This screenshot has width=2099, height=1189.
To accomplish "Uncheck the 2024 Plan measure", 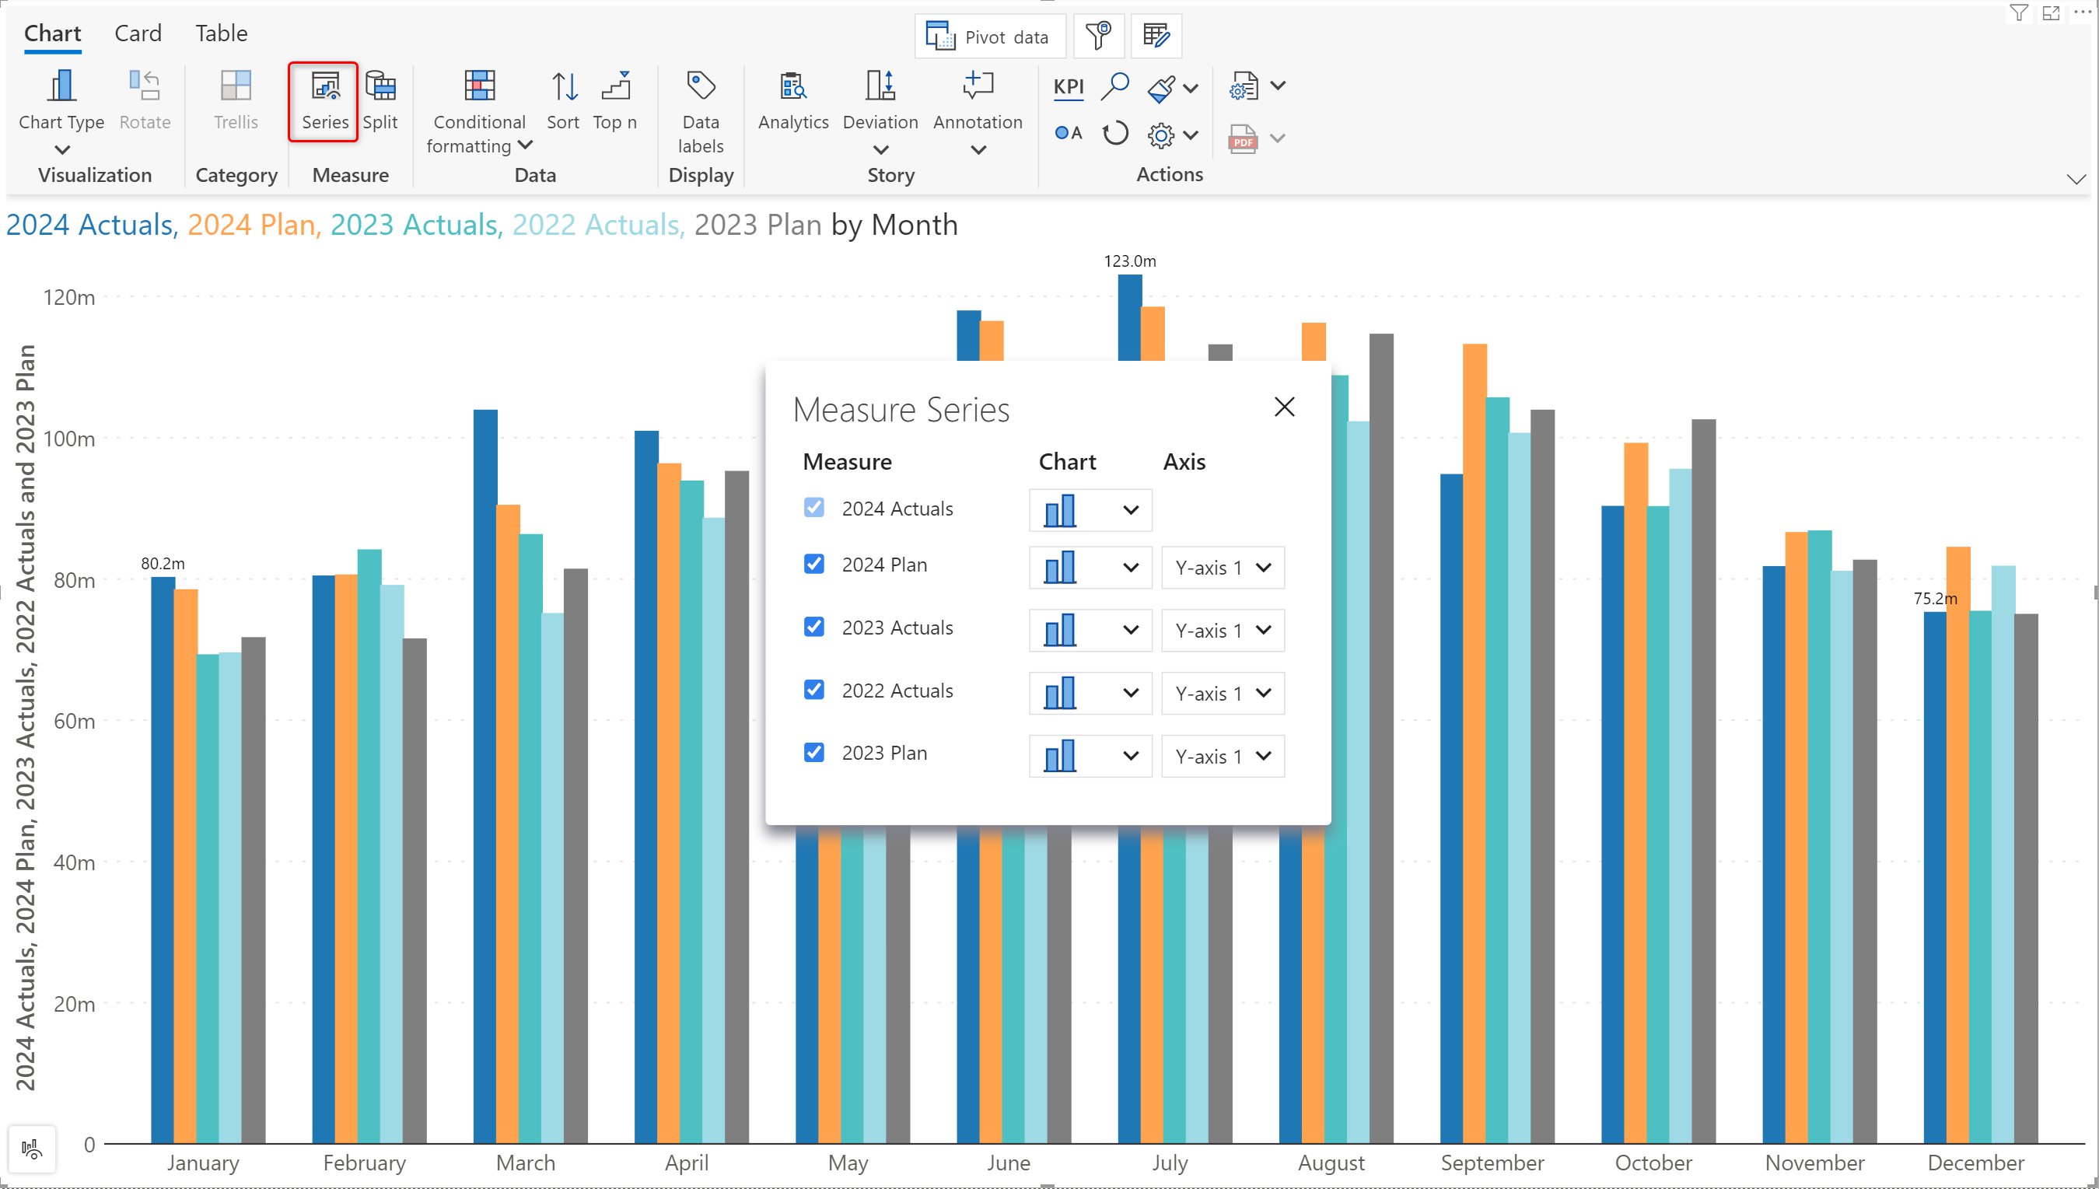I will click(814, 565).
